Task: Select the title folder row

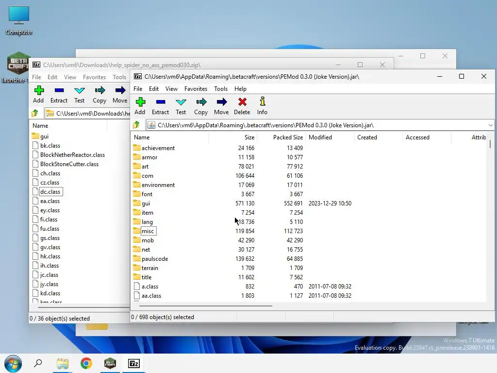Action: pyautogui.click(x=147, y=277)
